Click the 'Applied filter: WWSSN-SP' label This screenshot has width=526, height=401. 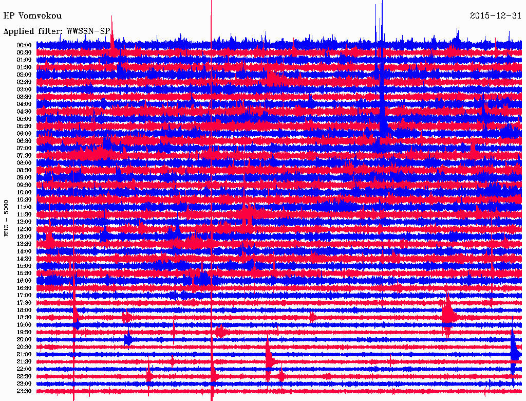tap(57, 31)
